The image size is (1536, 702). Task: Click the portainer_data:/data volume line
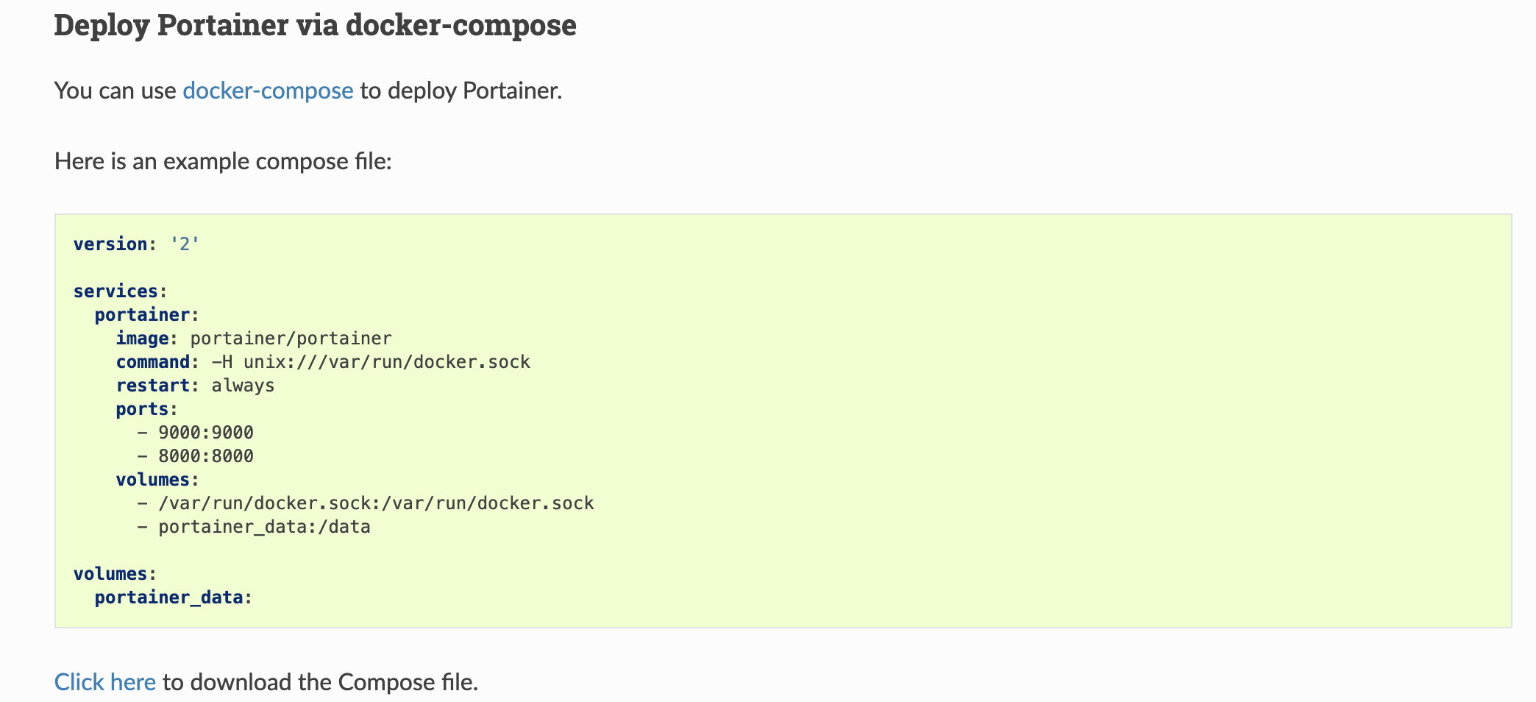[264, 527]
